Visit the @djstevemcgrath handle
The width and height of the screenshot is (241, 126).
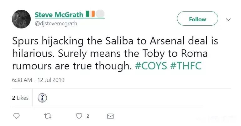point(56,23)
